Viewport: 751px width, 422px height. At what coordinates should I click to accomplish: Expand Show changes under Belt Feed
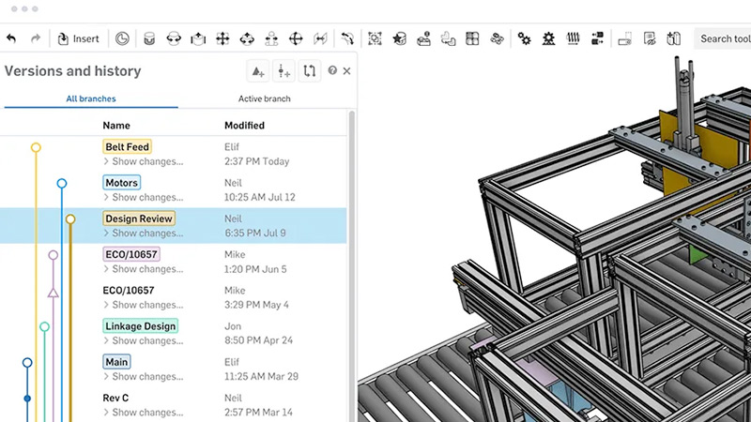coord(143,161)
